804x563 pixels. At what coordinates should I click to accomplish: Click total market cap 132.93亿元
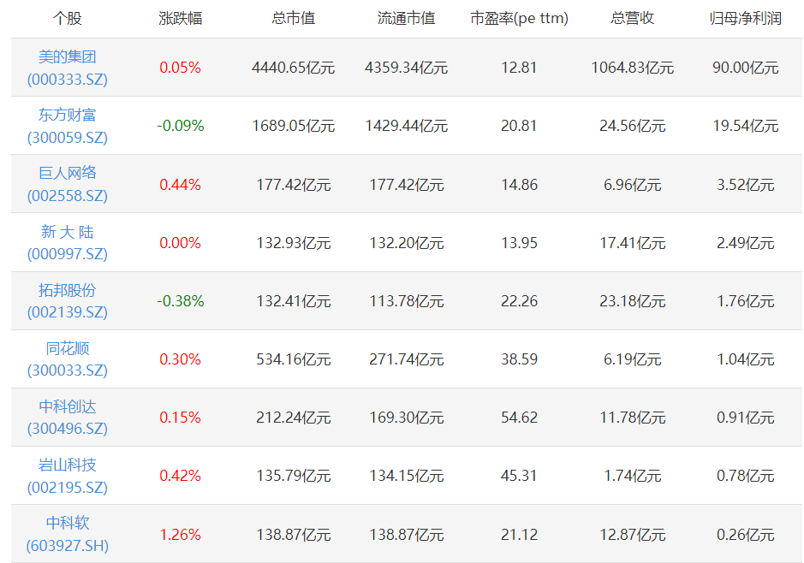point(294,243)
